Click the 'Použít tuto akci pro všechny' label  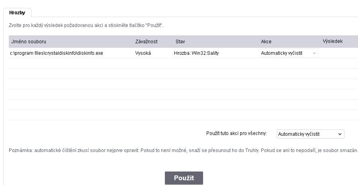237,133
